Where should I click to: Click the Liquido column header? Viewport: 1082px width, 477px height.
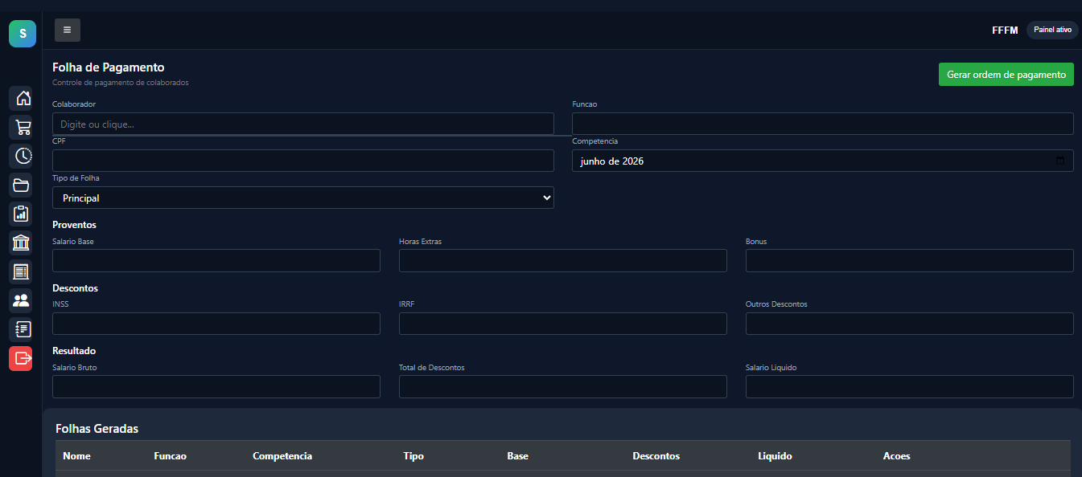(775, 456)
